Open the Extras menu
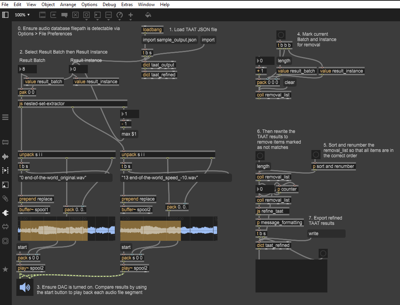Viewport: 400px width, 305px height. [x=127, y=5]
